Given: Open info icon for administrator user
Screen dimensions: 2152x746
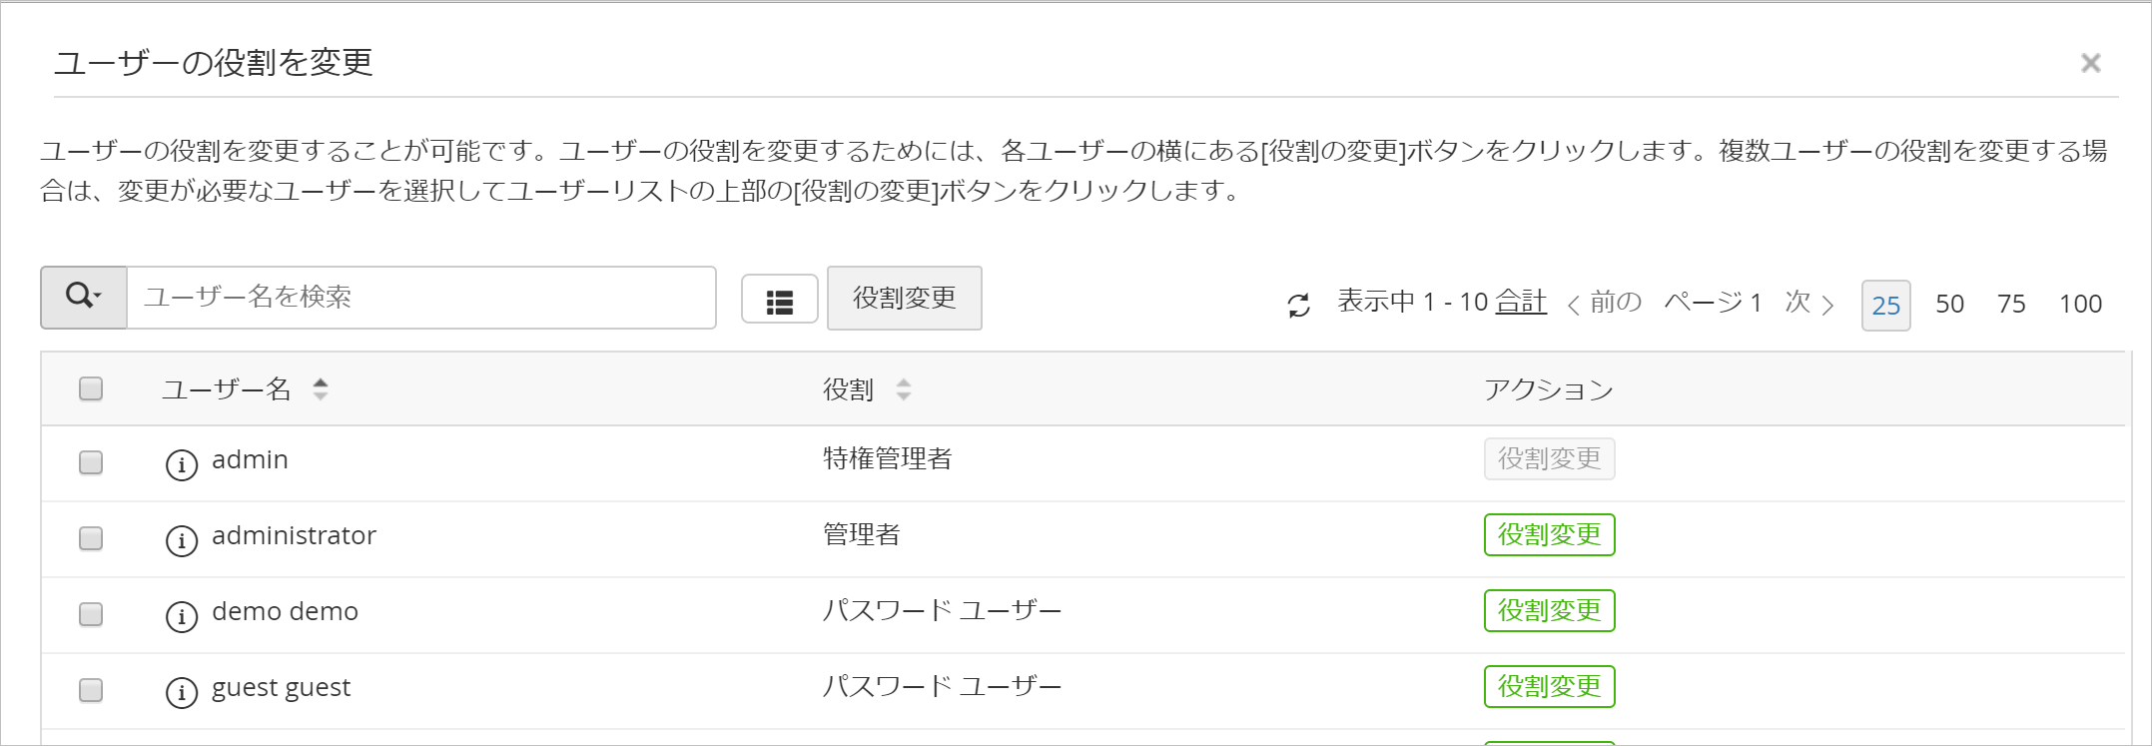Looking at the screenshot, I should click(181, 540).
